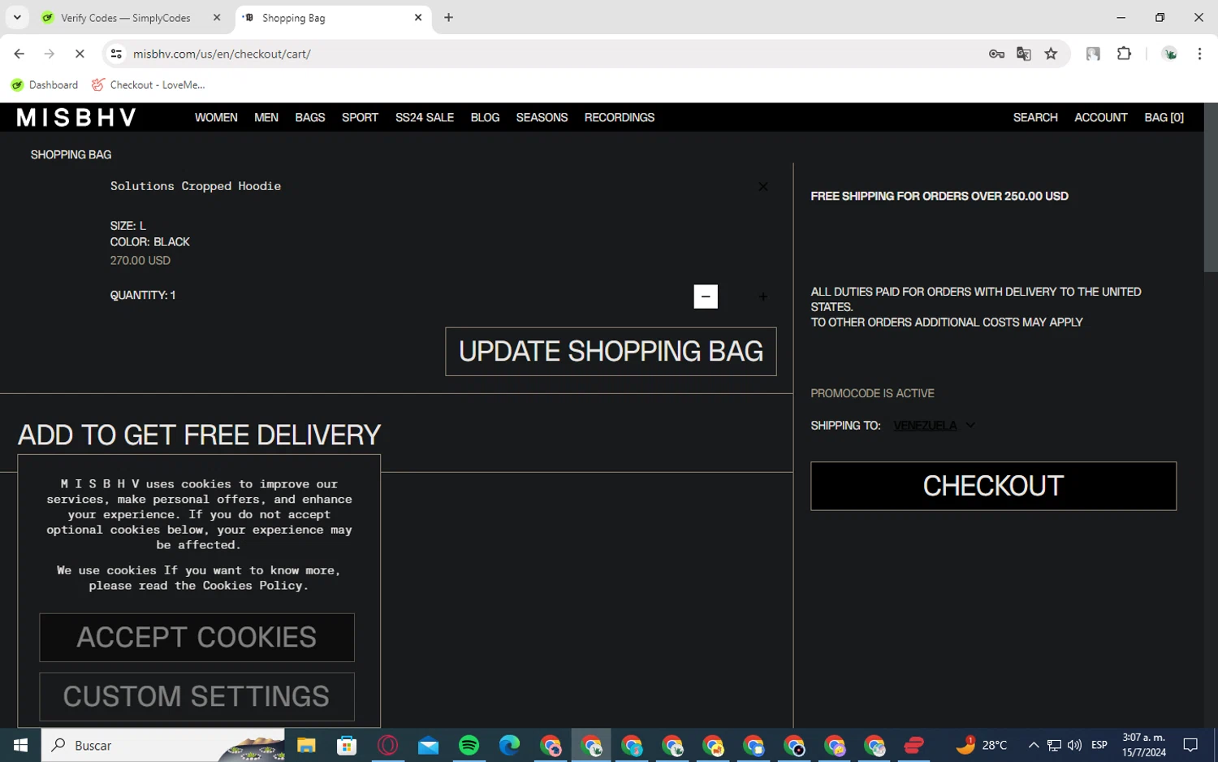Viewport: 1218px width, 762px height.
Task: Launch Opera browser from taskbar
Action: click(388, 745)
